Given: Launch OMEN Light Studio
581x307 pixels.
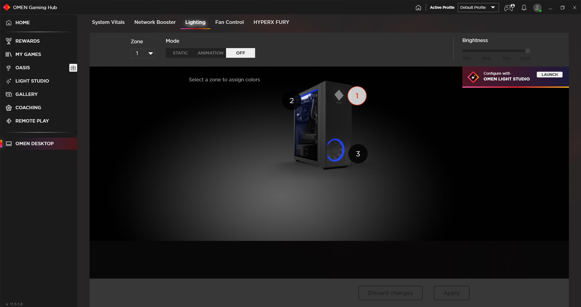Looking at the screenshot, I should 550,75.
